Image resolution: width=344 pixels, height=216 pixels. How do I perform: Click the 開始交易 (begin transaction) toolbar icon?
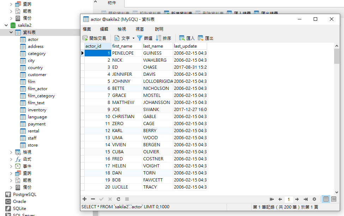tap(85, 38)
